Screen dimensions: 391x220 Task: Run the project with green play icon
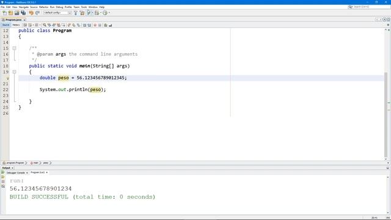point(89,13)
